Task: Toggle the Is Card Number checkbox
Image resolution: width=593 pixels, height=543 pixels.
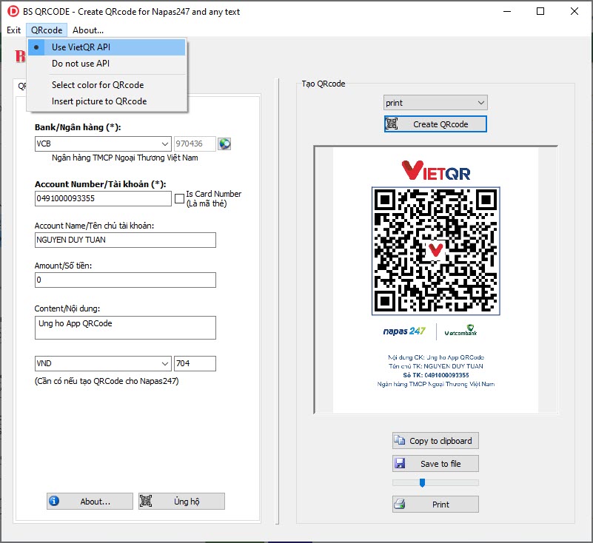Action: tap(179, 199)
